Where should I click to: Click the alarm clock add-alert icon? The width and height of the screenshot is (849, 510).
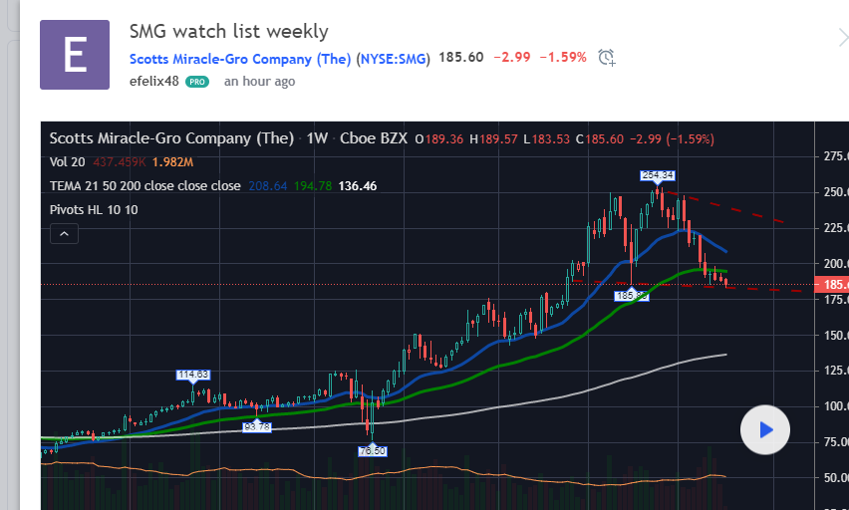[x=607, y=57]
